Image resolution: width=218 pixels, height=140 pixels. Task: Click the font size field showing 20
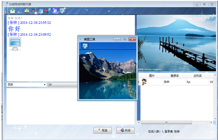point(62,84)
